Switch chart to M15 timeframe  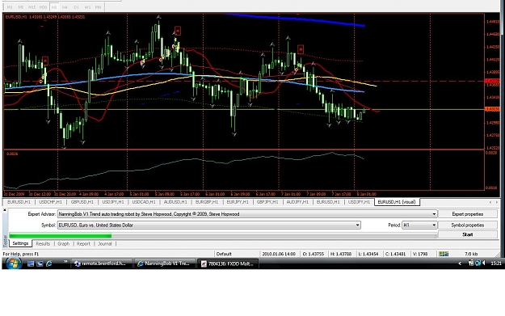(32, 6)
